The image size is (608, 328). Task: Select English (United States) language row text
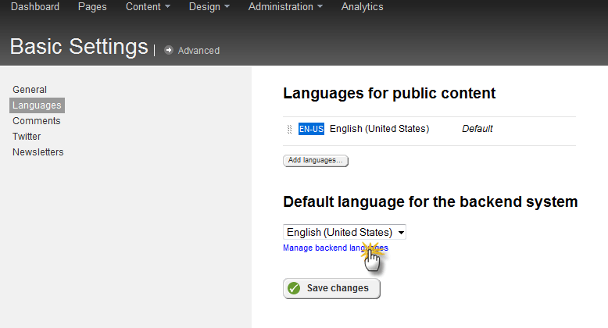point(379,129)
